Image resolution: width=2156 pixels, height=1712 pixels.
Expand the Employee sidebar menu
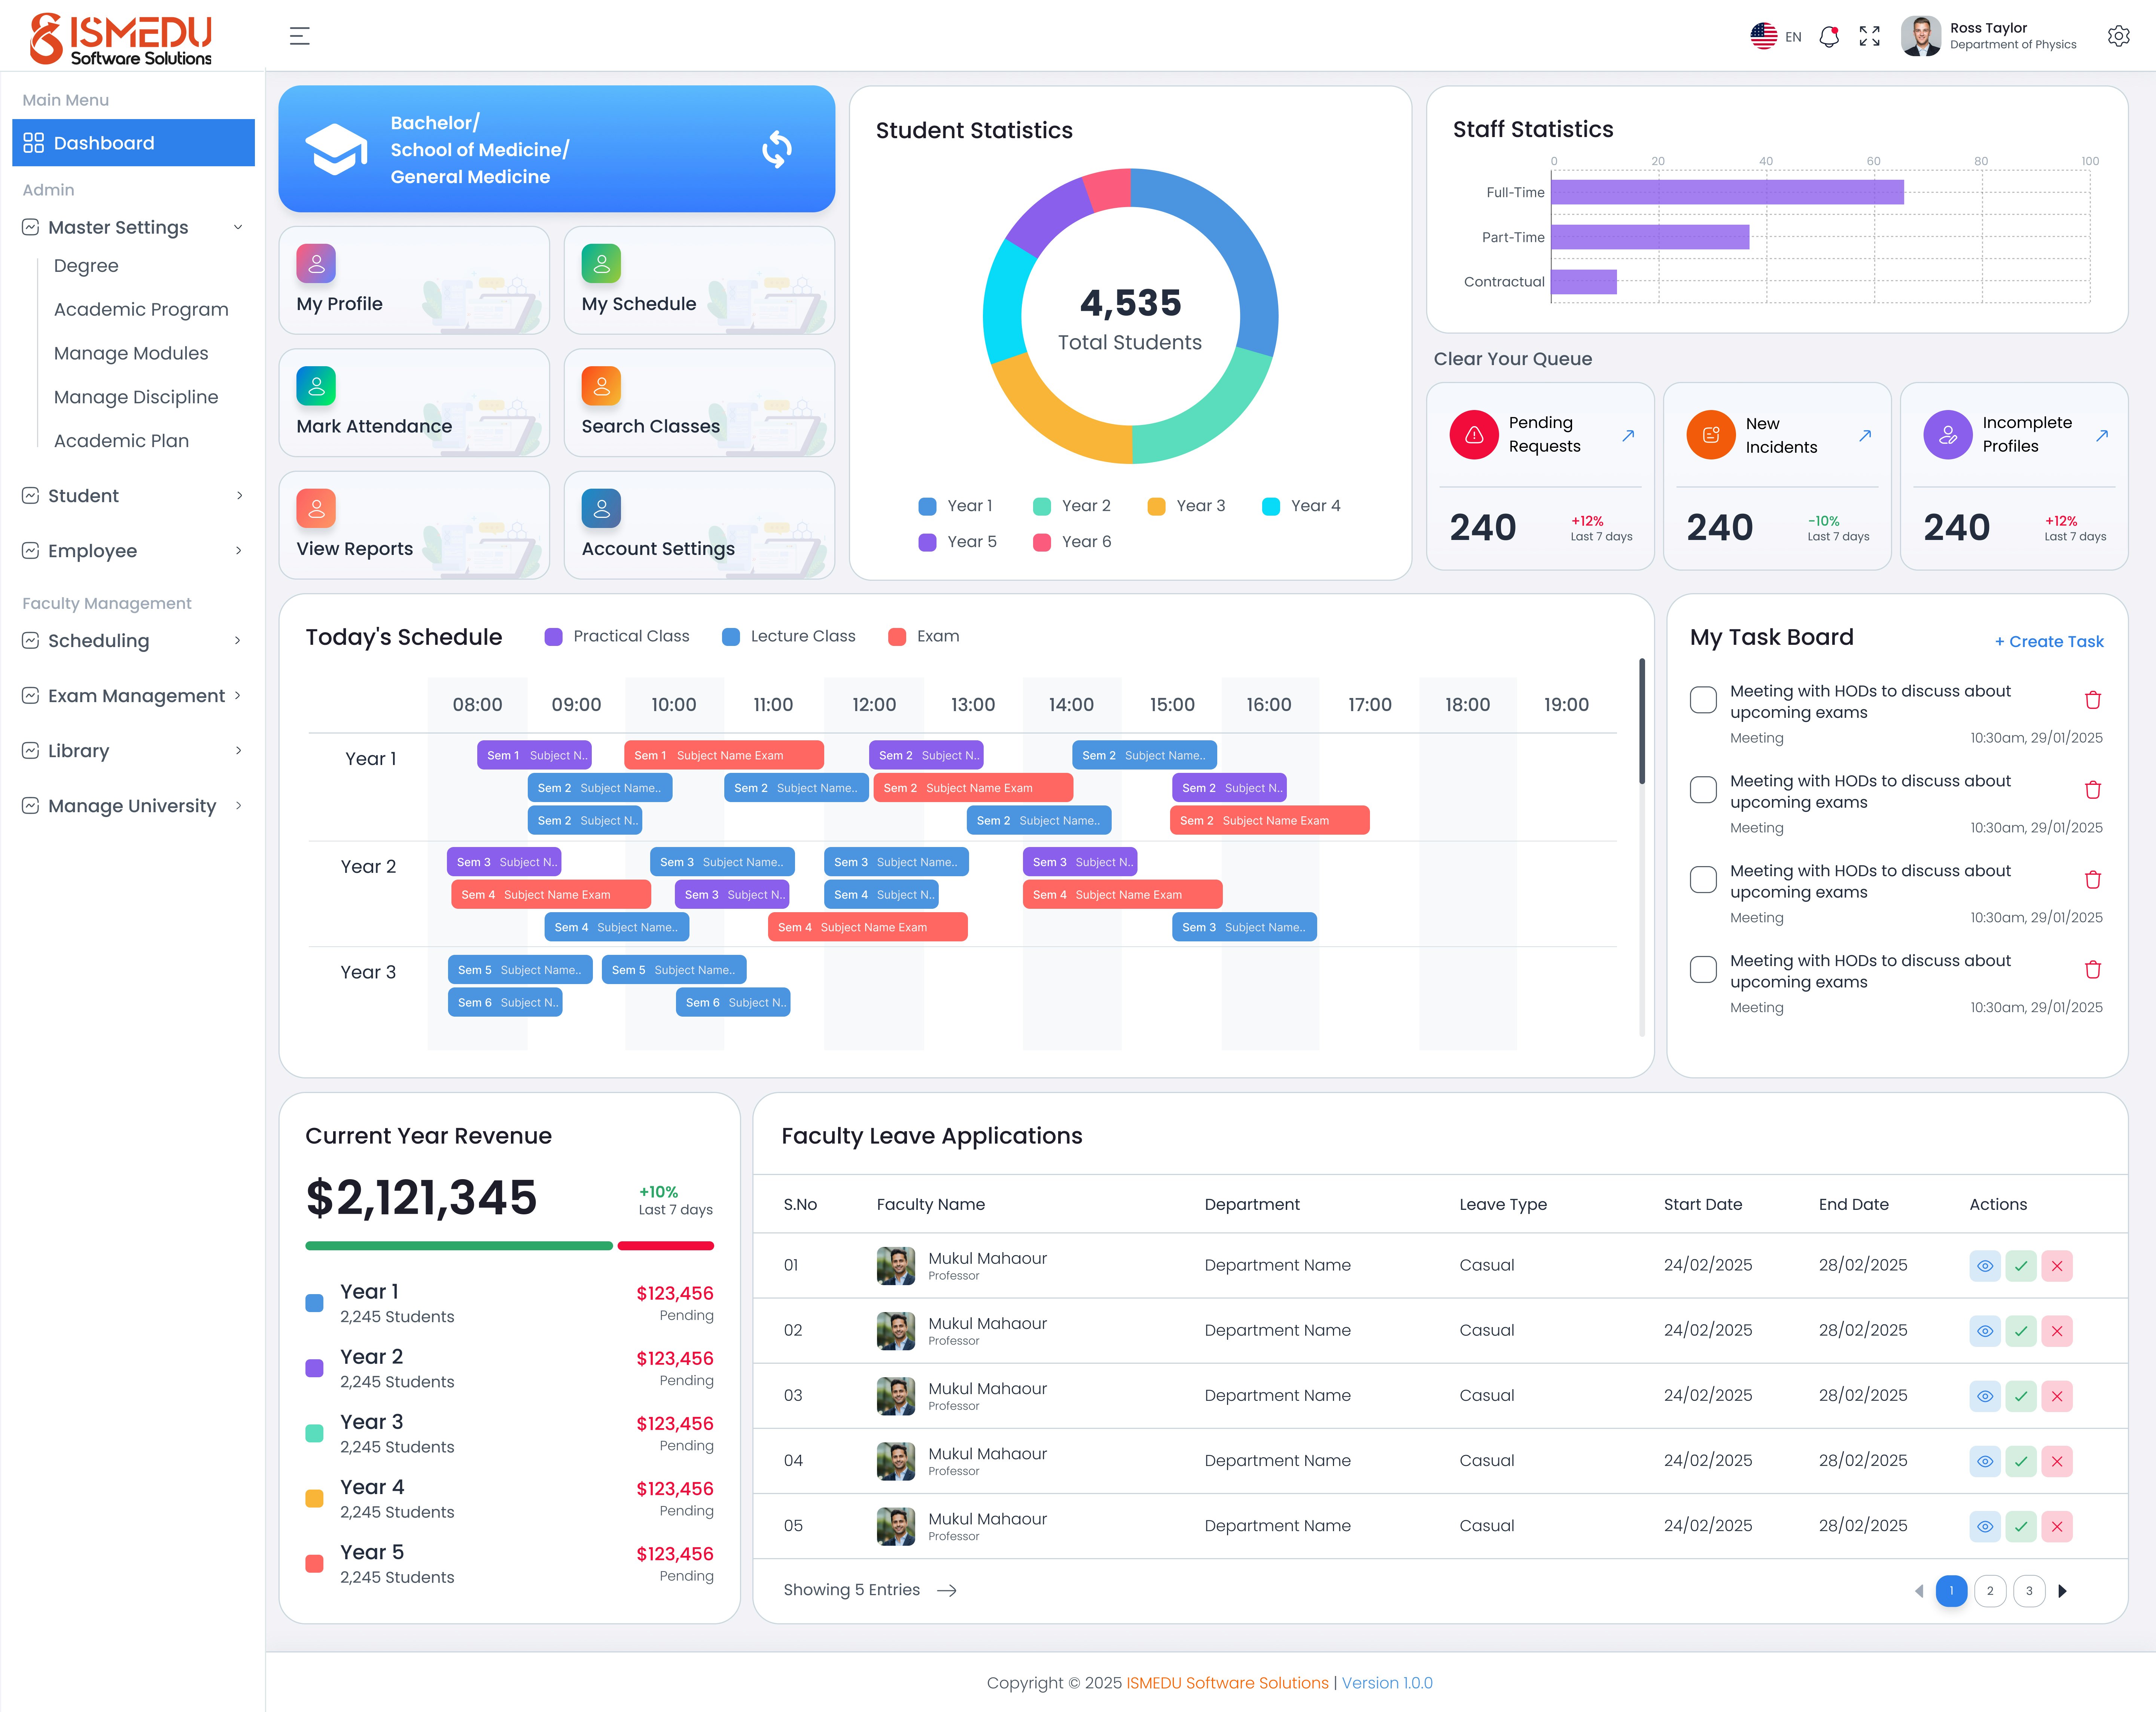pos(133,550)
